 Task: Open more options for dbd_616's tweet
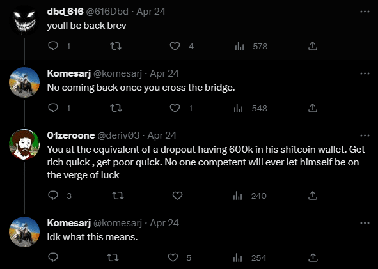365,12
